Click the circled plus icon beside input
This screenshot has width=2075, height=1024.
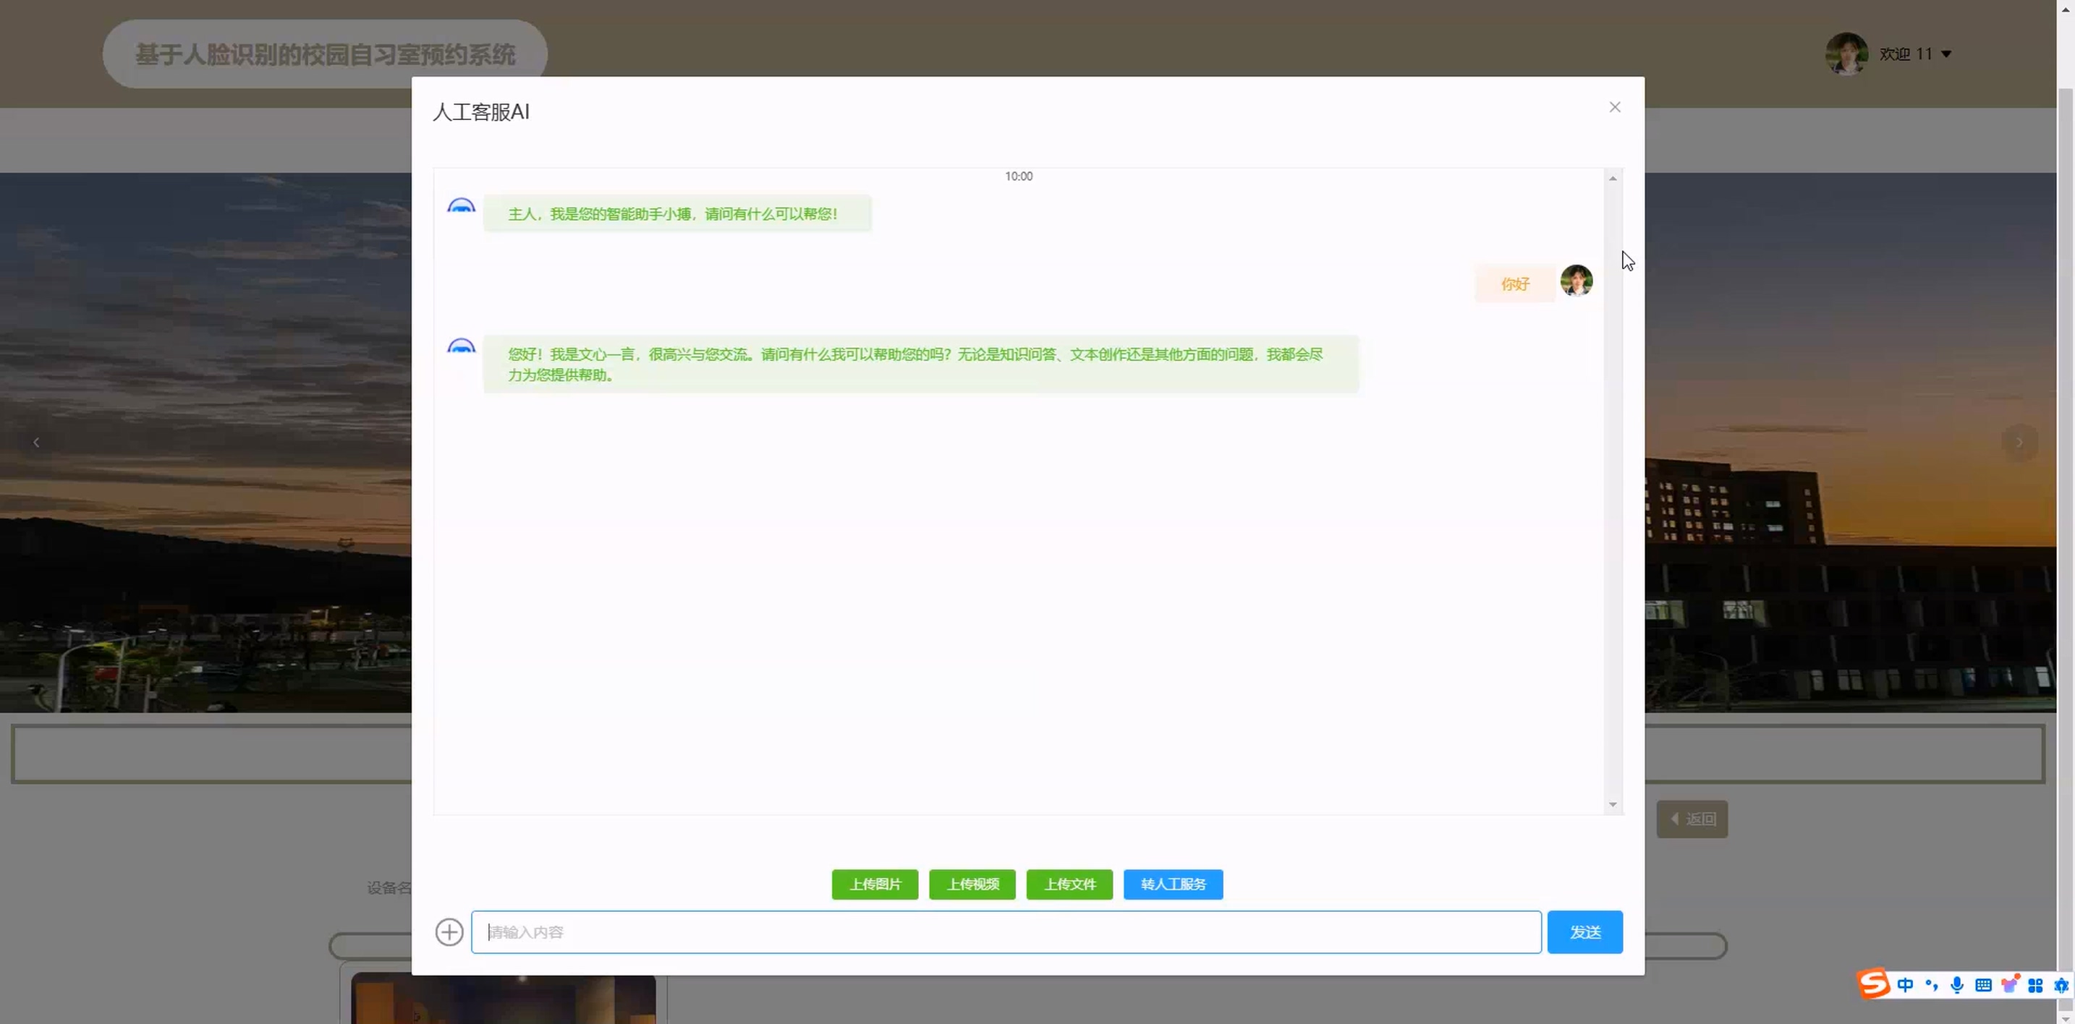click(449, 931)
